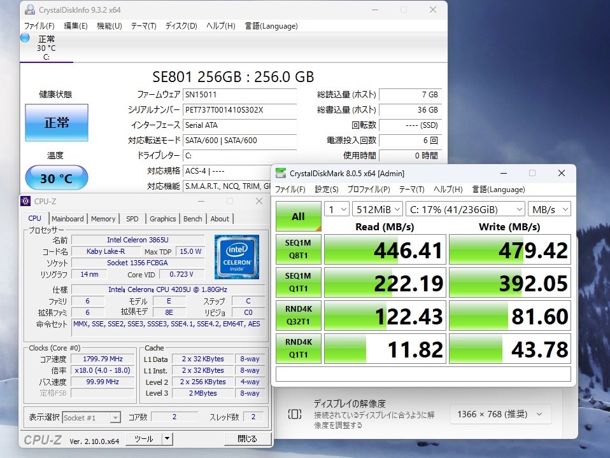This screenshot has width=610, height=458.
Task: Click the SE801 256GB drive title
Action: pos(233,76)
